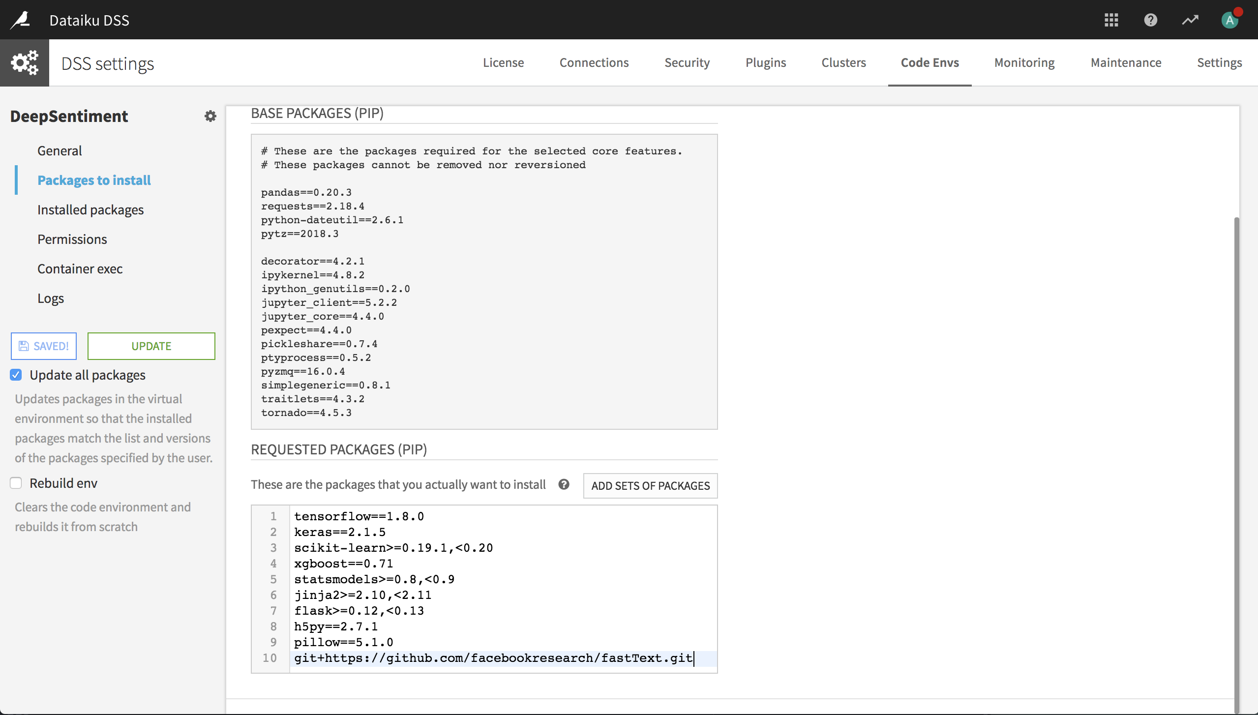
Task: Click ADD SETS OF PACKAGES button
Action: [650, 485]
